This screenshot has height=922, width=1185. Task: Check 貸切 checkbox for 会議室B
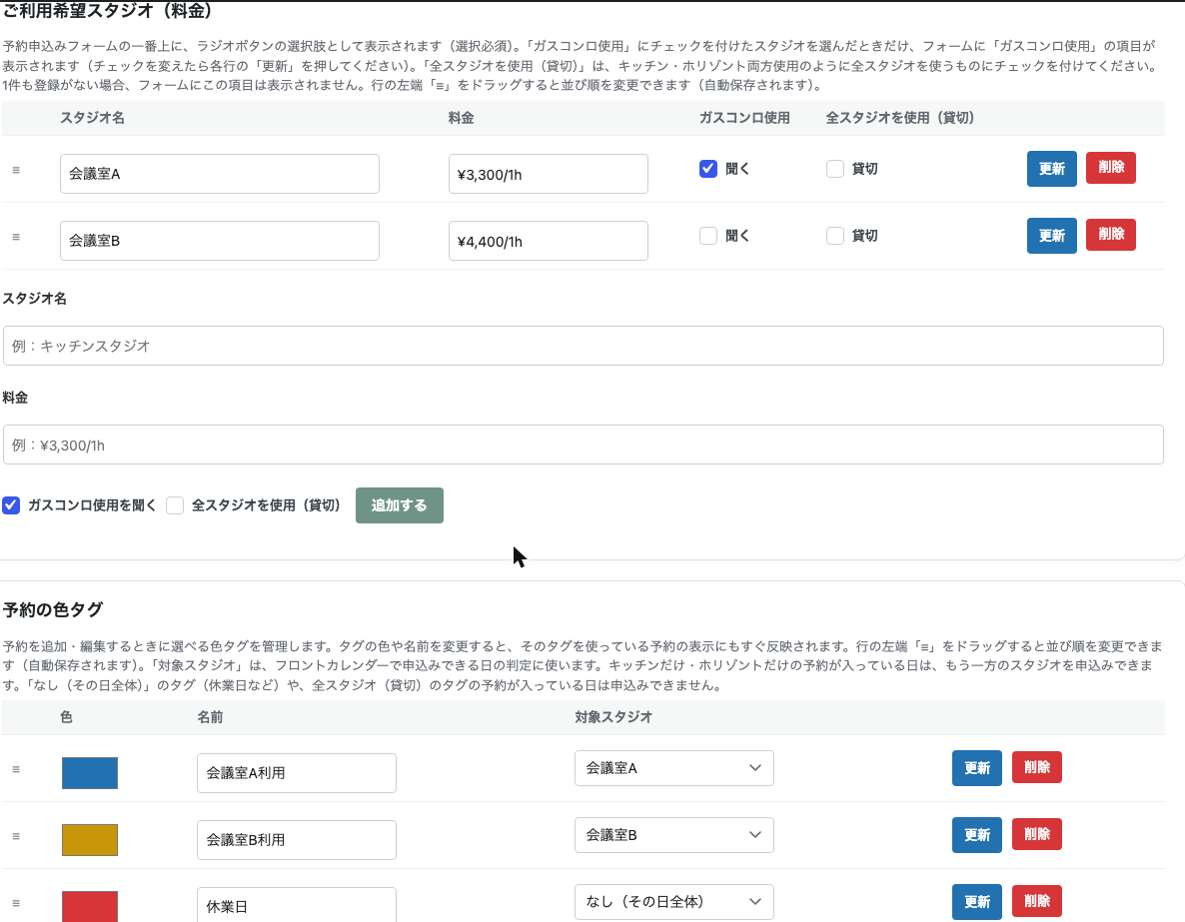(835, 236)
